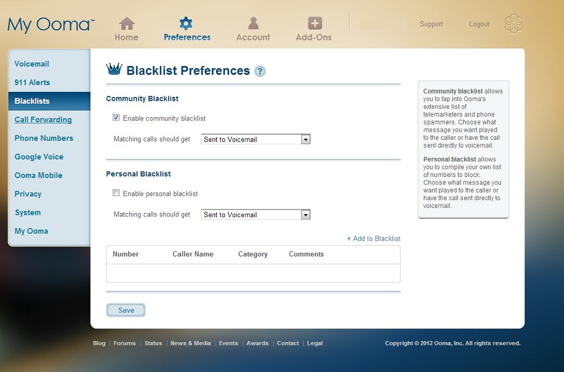Open Phone Numbers in sidebar

[44, 139]
